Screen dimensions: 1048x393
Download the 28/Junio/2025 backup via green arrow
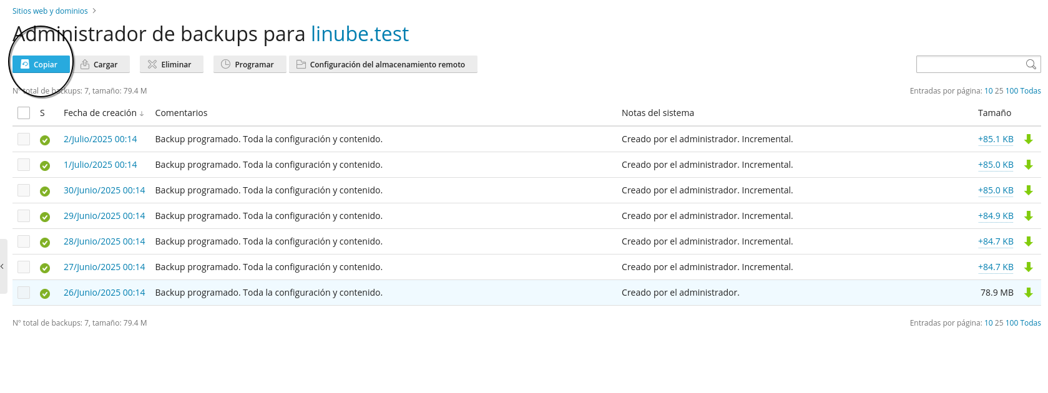click(1029, 241)
